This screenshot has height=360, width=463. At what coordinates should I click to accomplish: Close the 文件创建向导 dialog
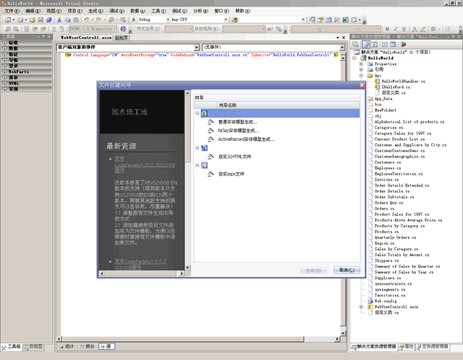click(362, 85)
